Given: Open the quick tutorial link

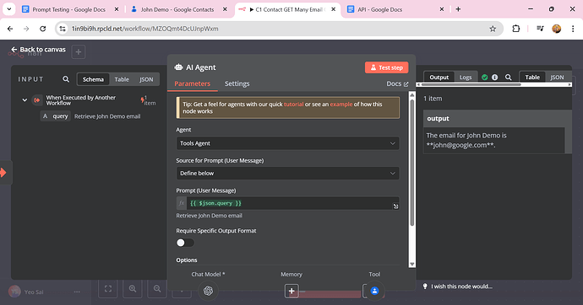Looking at the screenshot, I should (293, 104).
